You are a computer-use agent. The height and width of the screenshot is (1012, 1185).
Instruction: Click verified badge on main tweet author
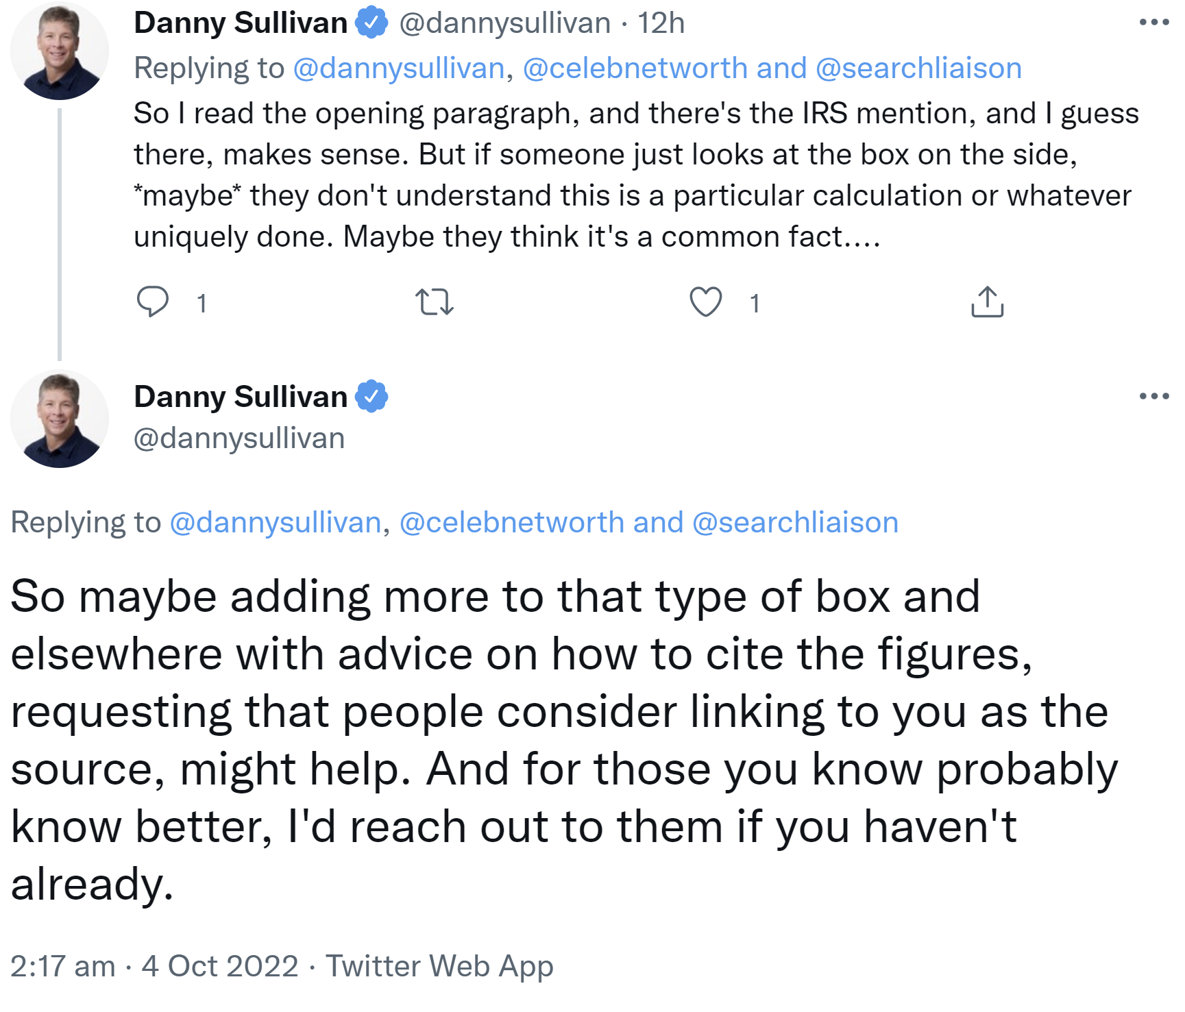371,396
